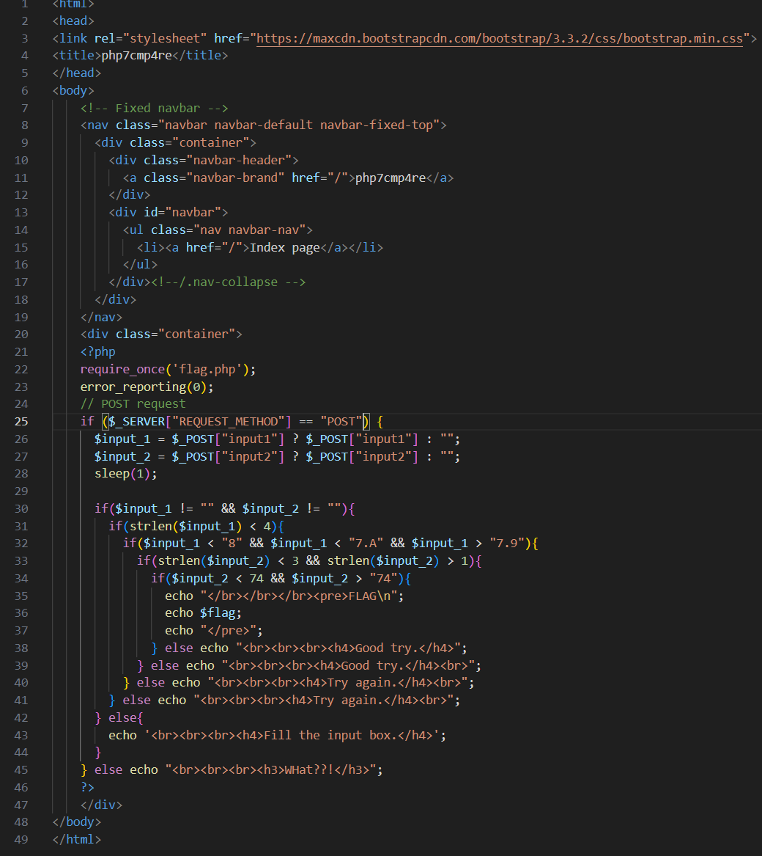Click the closing </html> tag
Image resolution: width=762 pixels, height=856 pixels.
[76, 838]
